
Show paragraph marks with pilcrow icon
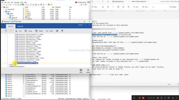62,31
